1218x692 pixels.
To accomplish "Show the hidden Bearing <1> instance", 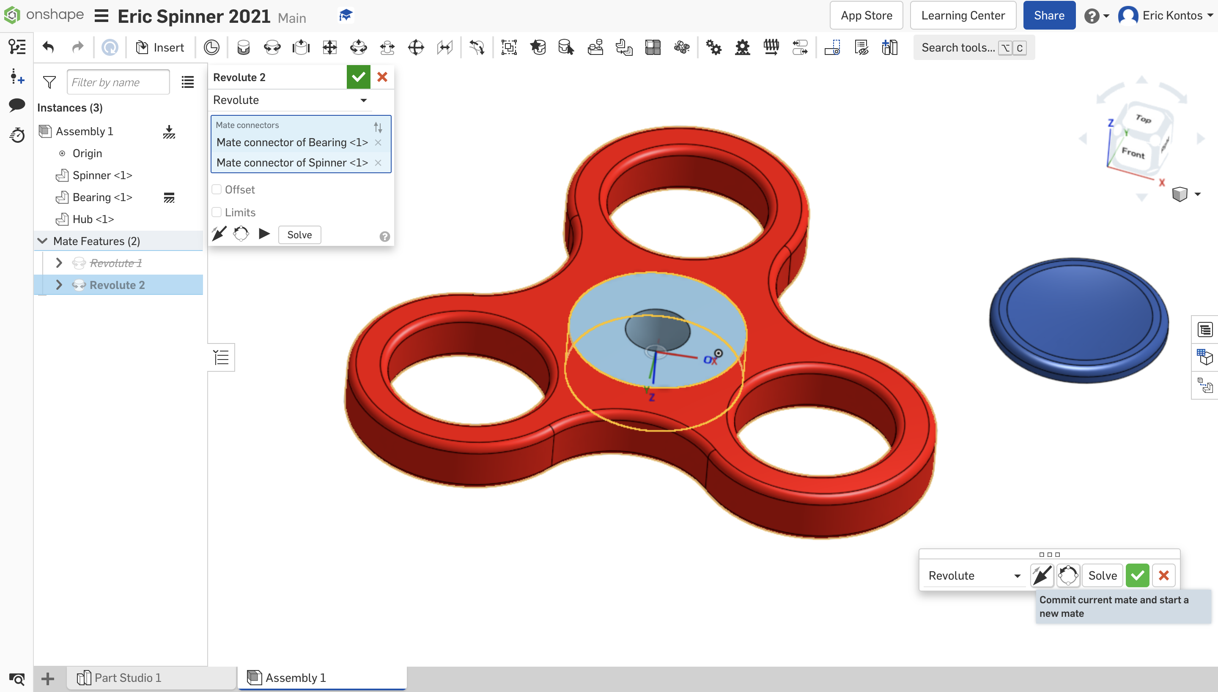I will point(169,197).
